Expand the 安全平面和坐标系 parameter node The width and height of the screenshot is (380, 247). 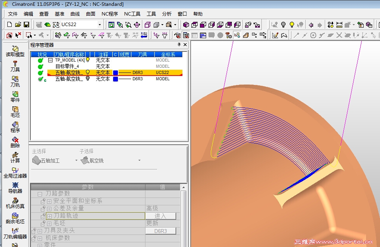tap(49, 201)
